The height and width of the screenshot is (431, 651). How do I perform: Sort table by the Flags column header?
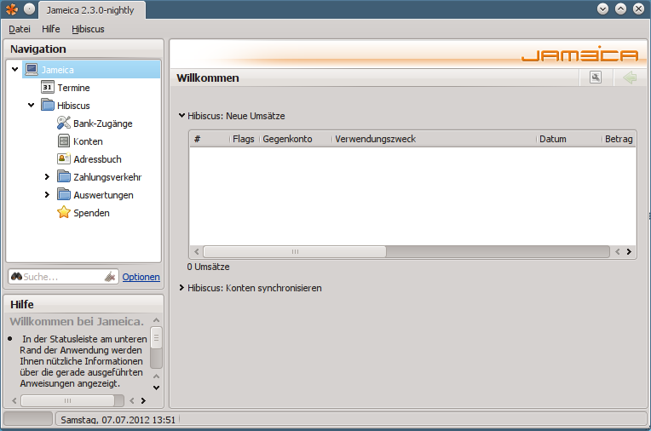(244, 139)
